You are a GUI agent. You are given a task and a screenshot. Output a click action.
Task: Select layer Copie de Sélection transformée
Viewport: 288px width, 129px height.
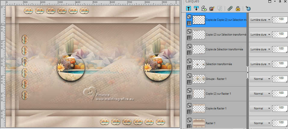click(x=224, y=49)
